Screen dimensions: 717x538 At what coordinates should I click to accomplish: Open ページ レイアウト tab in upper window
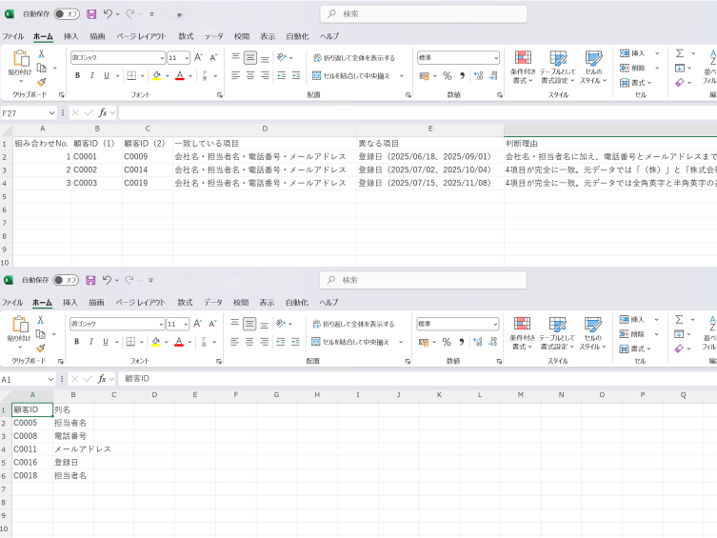pos(141,36)
